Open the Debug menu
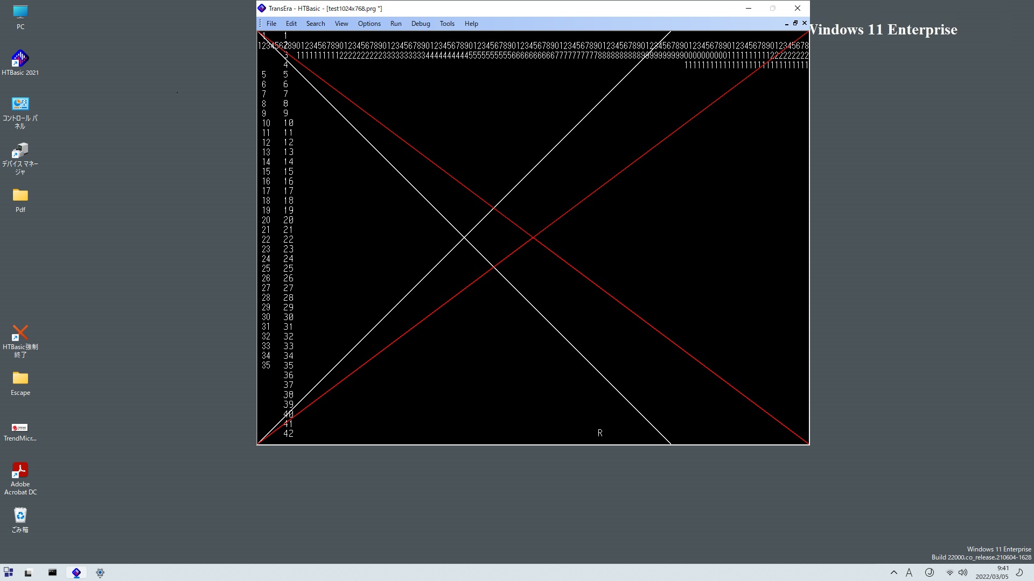Image resolution: width=1034 pixels, height=581 pixels. (x=421, y=24)
